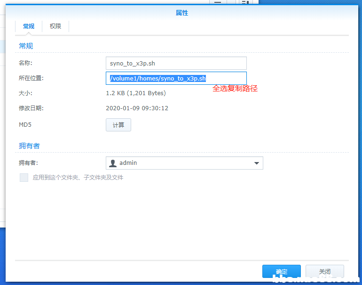Image resolution: width=362 pixels, height=285 pixels.
Task: Click the user icon beside admin
Action: click(113, 163)
